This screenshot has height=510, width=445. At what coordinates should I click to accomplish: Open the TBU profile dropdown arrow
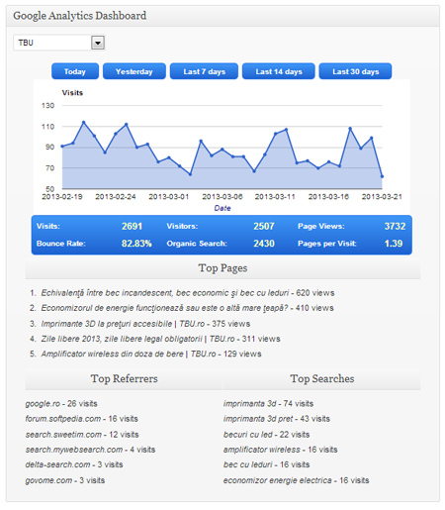click(x=98, y=43)
